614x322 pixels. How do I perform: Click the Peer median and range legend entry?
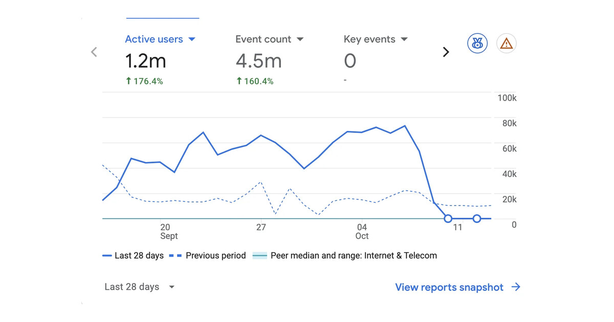(x=345, y=256)
